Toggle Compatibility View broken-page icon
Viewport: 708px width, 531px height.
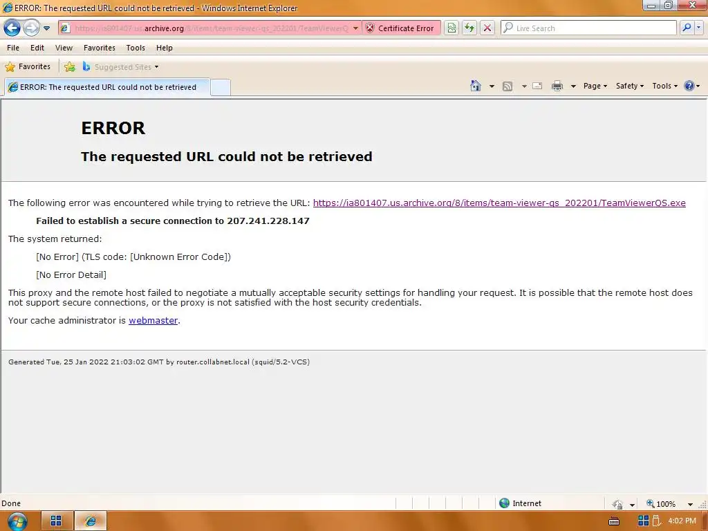coord(451,28)
